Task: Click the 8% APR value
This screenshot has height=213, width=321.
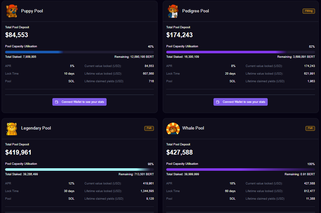Action: tap(233, 66)
